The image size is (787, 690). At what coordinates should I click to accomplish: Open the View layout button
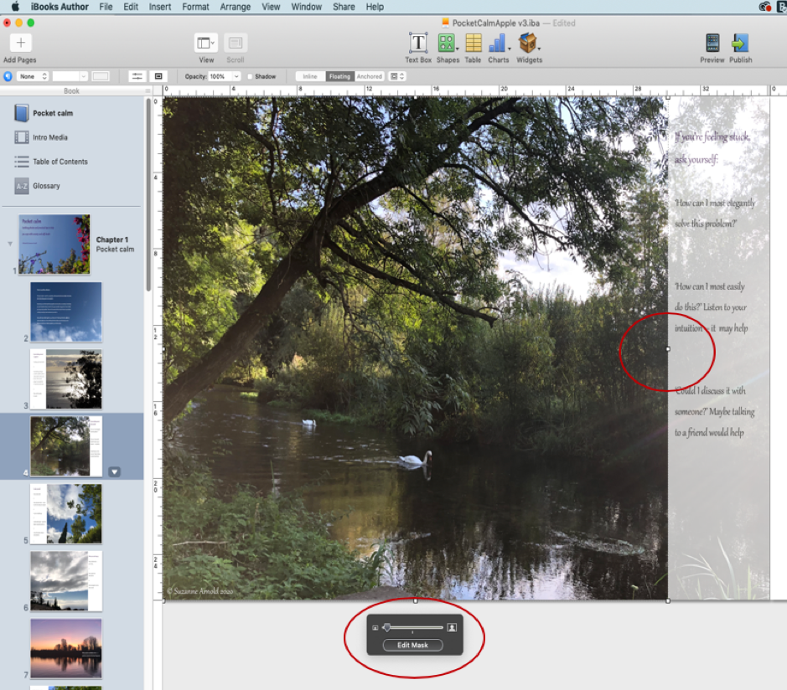tap(206, 44)
